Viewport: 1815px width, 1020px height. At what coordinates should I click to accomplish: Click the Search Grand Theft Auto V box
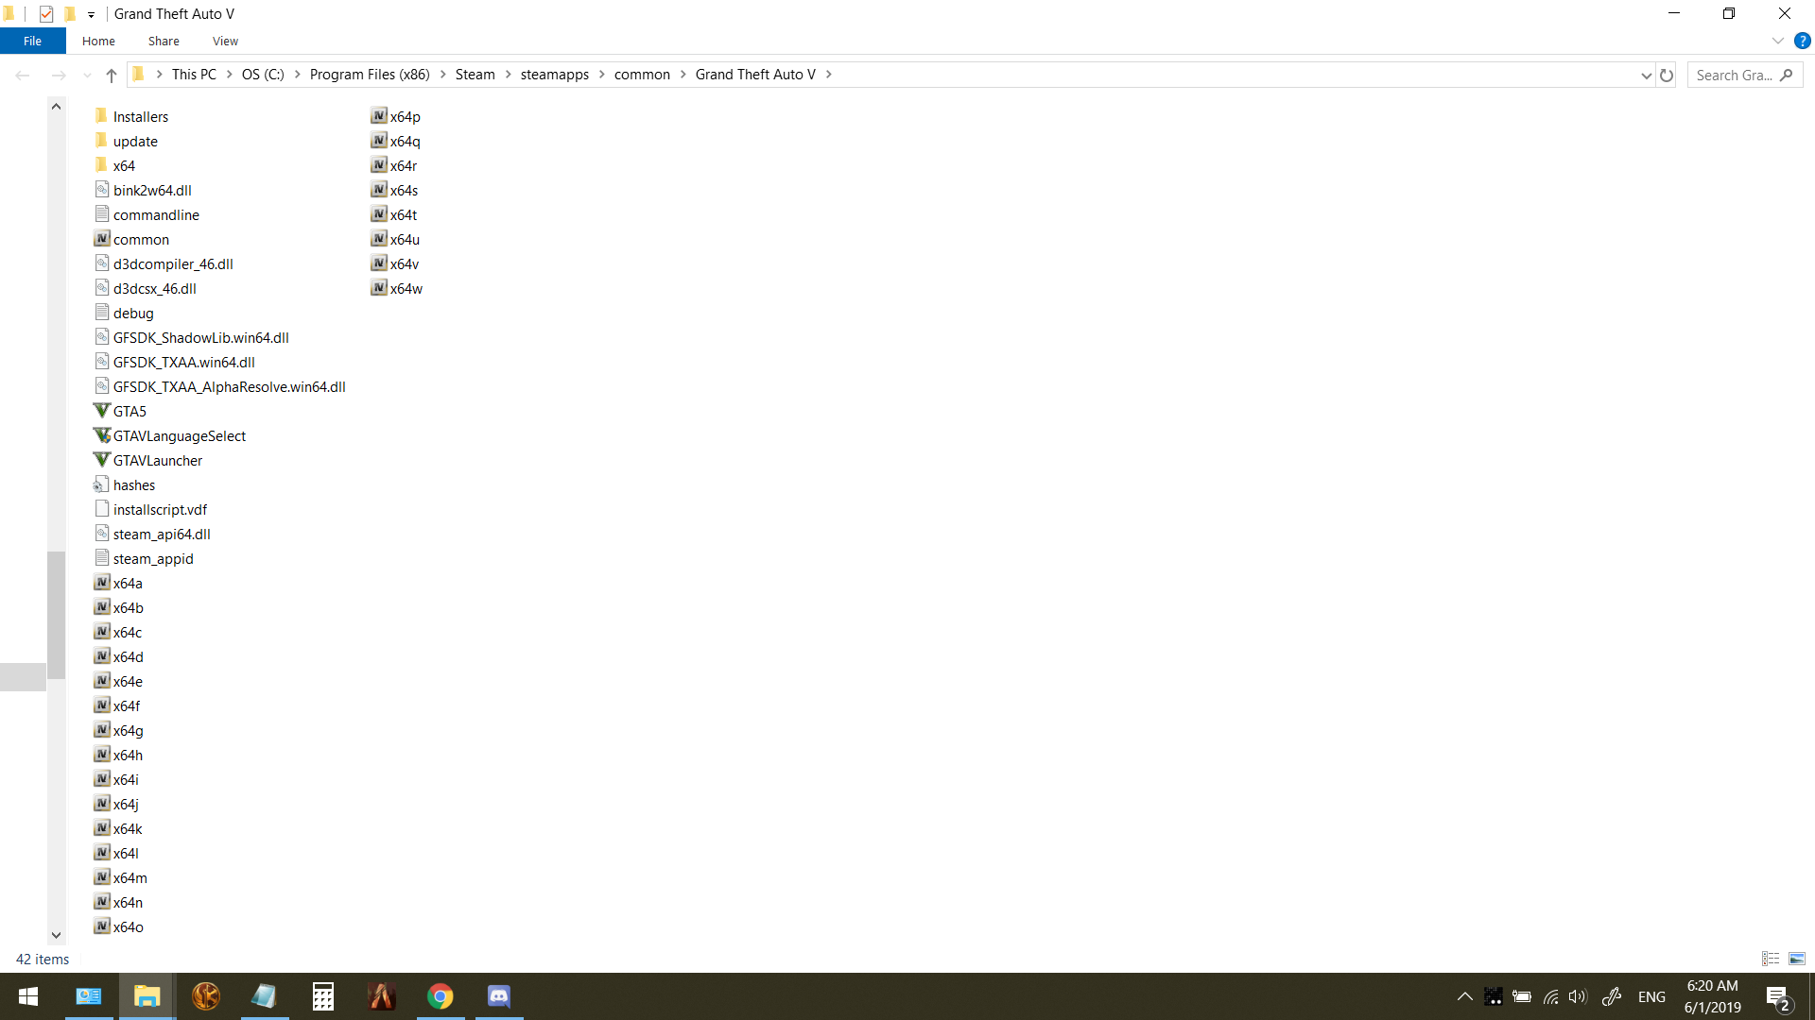(x=1734, y=75)
